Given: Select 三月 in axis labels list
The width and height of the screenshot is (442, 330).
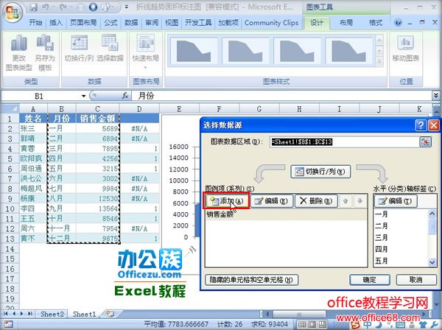Looking at the screenshot, I should [x=382, y=237].
